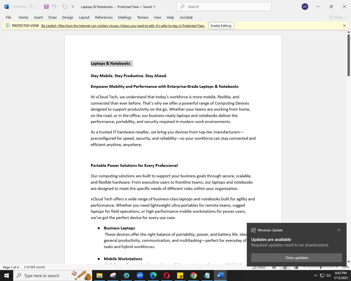This screenshot has height=281, width=351.
Task: Open the Insert tab
Action: click(38, 17)
